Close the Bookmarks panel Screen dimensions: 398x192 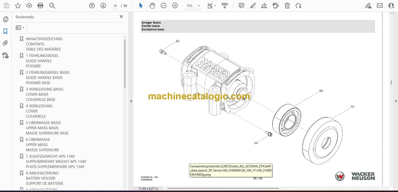pyautogui.click(x=121, y=17)
